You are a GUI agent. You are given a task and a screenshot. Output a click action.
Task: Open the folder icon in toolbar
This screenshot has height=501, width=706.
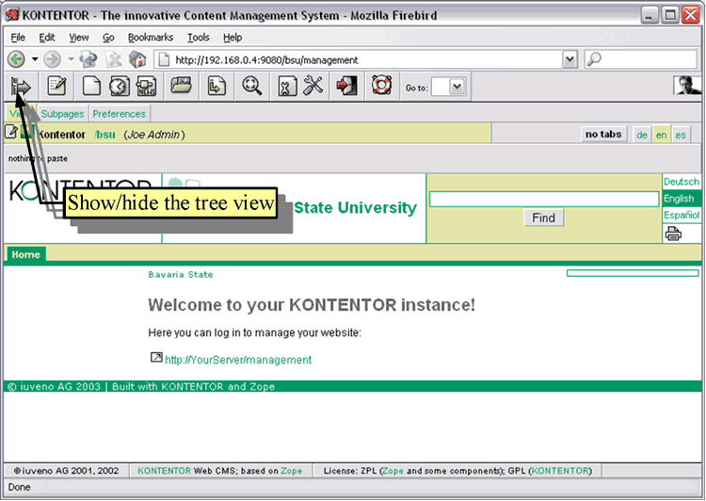[x=182, y=87]
